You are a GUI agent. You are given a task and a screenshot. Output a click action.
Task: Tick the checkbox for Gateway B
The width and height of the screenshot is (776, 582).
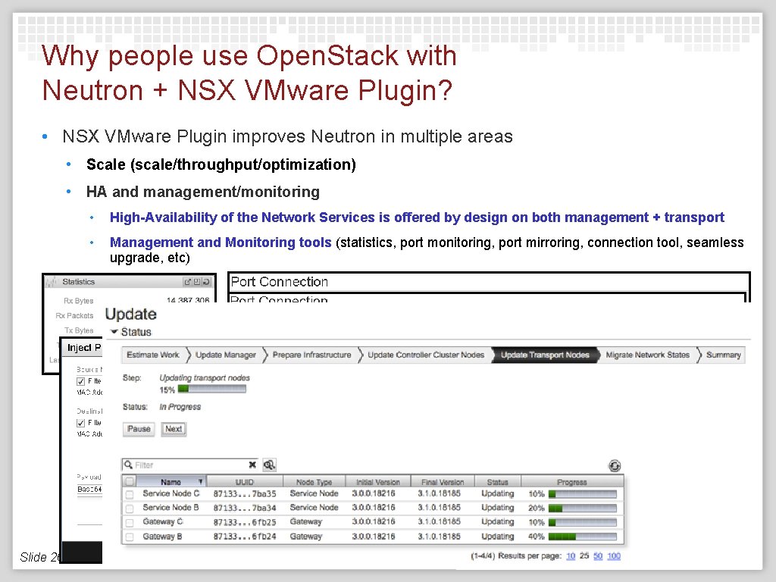(130, 537)
